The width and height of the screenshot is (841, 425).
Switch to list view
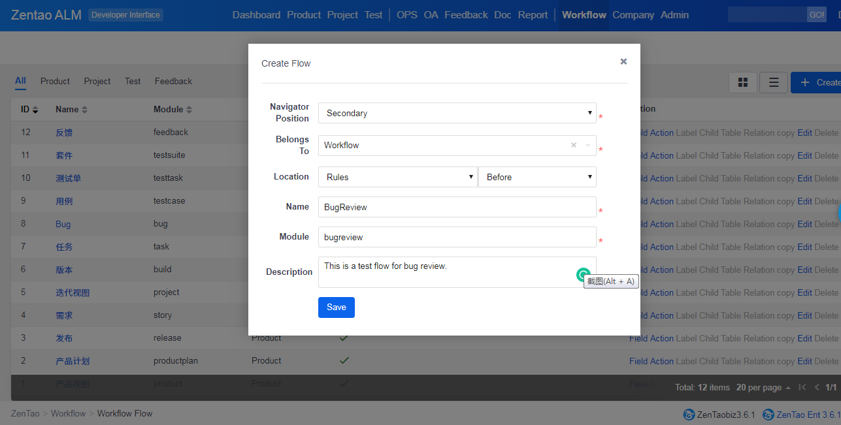point(774,82)
